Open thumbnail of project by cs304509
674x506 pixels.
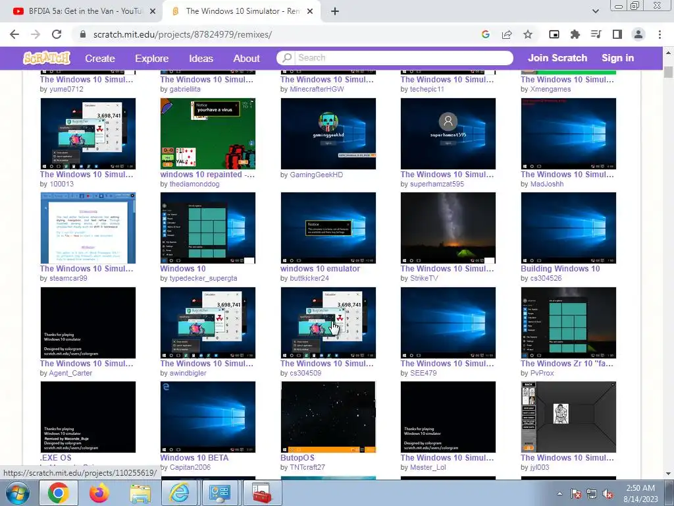(328, 322)
